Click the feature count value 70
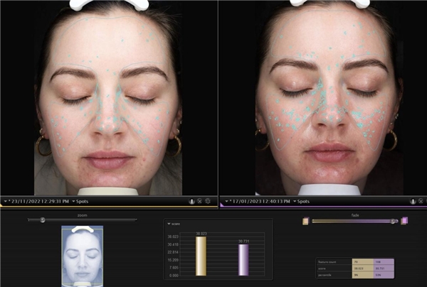 point(356,262)
